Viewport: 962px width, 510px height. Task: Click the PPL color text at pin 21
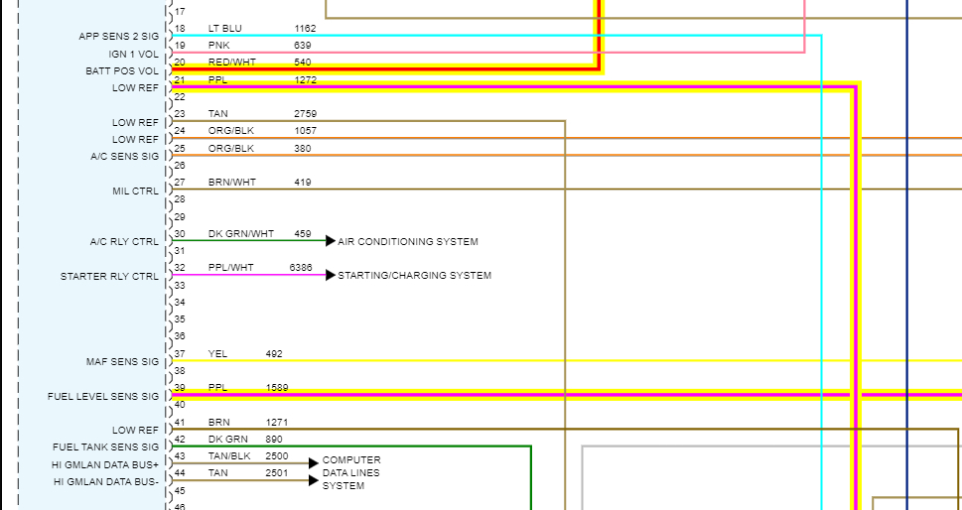tap(217, 79)
